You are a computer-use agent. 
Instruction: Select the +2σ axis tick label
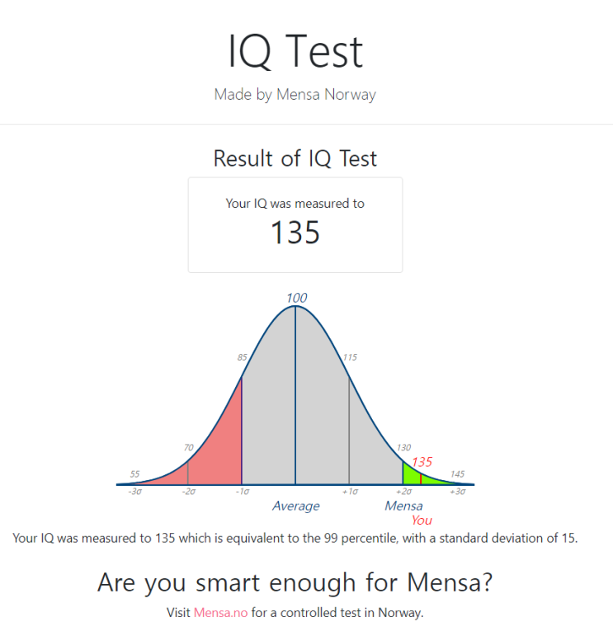403,492
